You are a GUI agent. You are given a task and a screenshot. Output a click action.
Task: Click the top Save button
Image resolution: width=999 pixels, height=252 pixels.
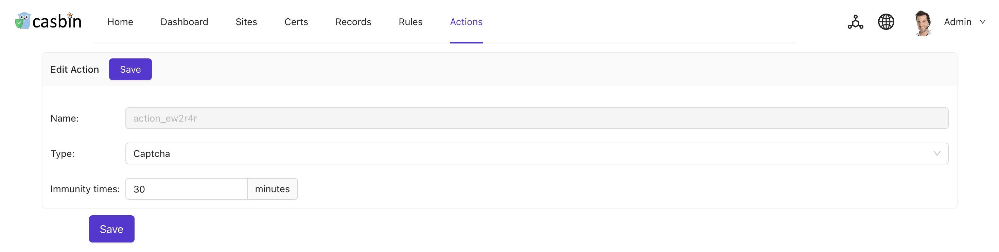point(130,69)
